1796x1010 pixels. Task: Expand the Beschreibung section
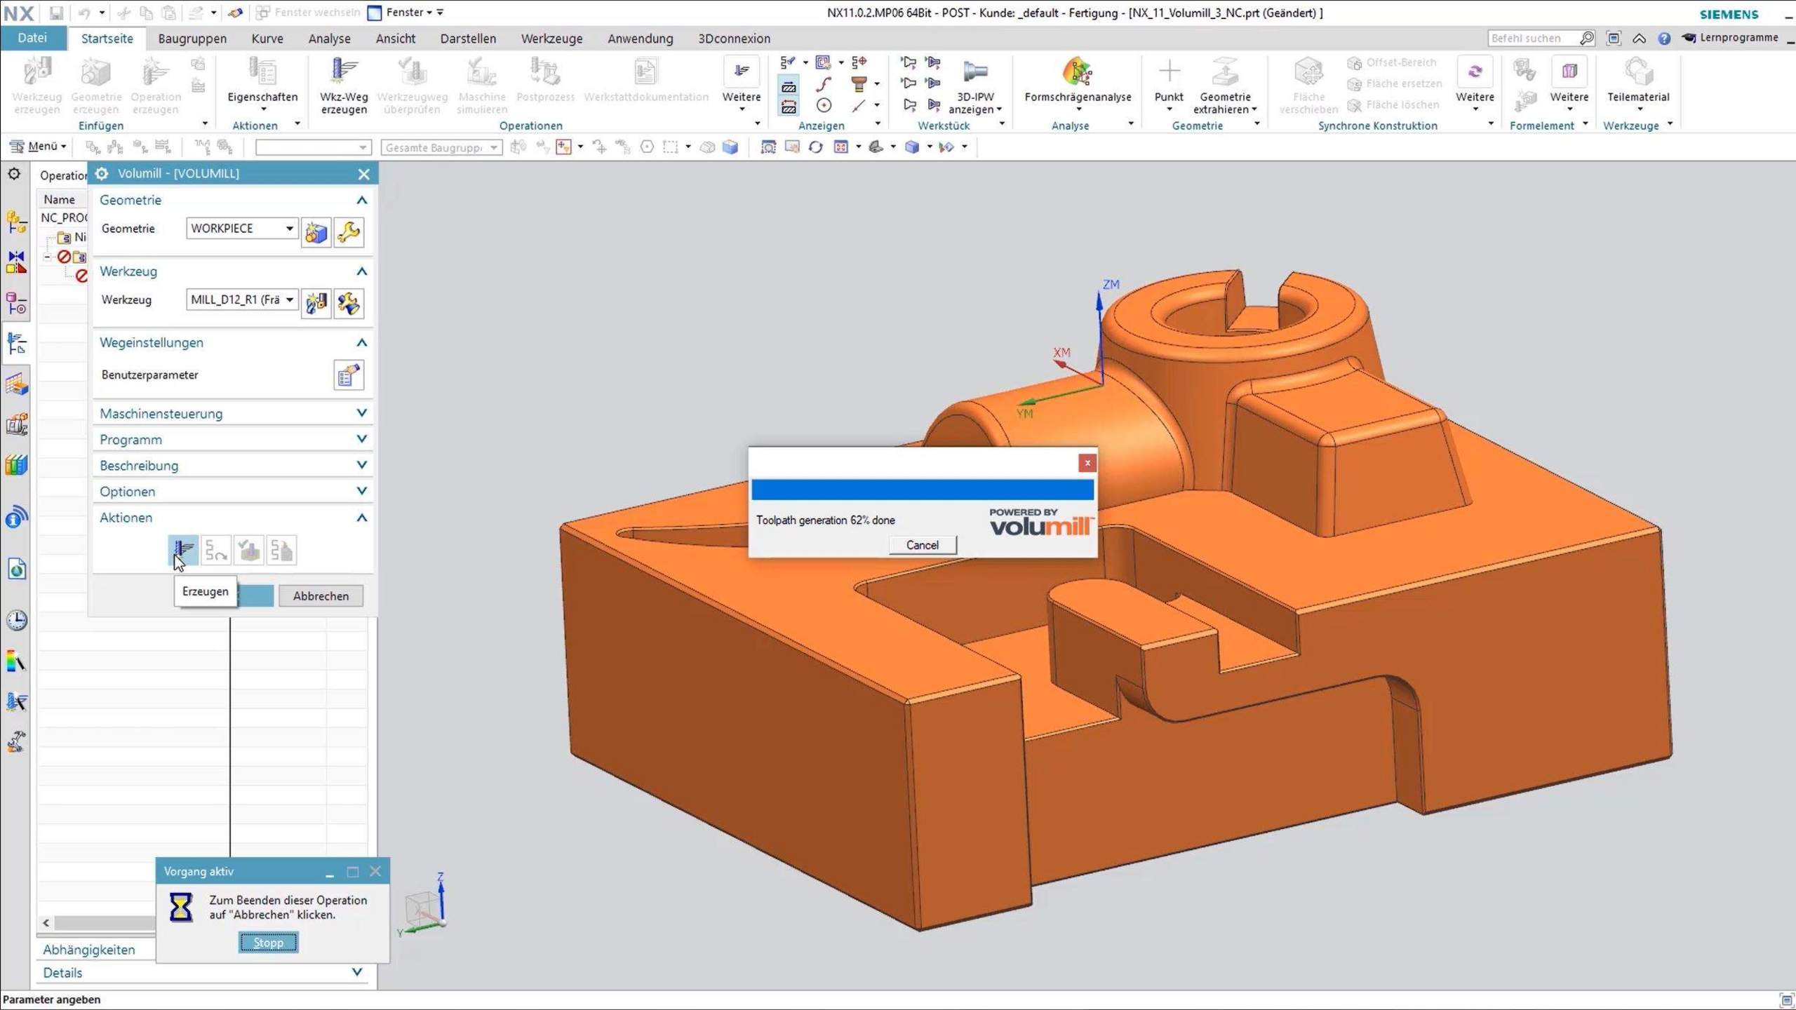(233, 466)
